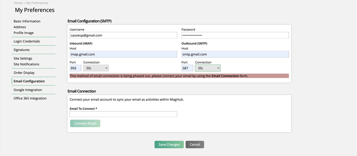This screenshot has width=357, height=156.
Task: Open the Signatures section
Action: click(21, 50)
